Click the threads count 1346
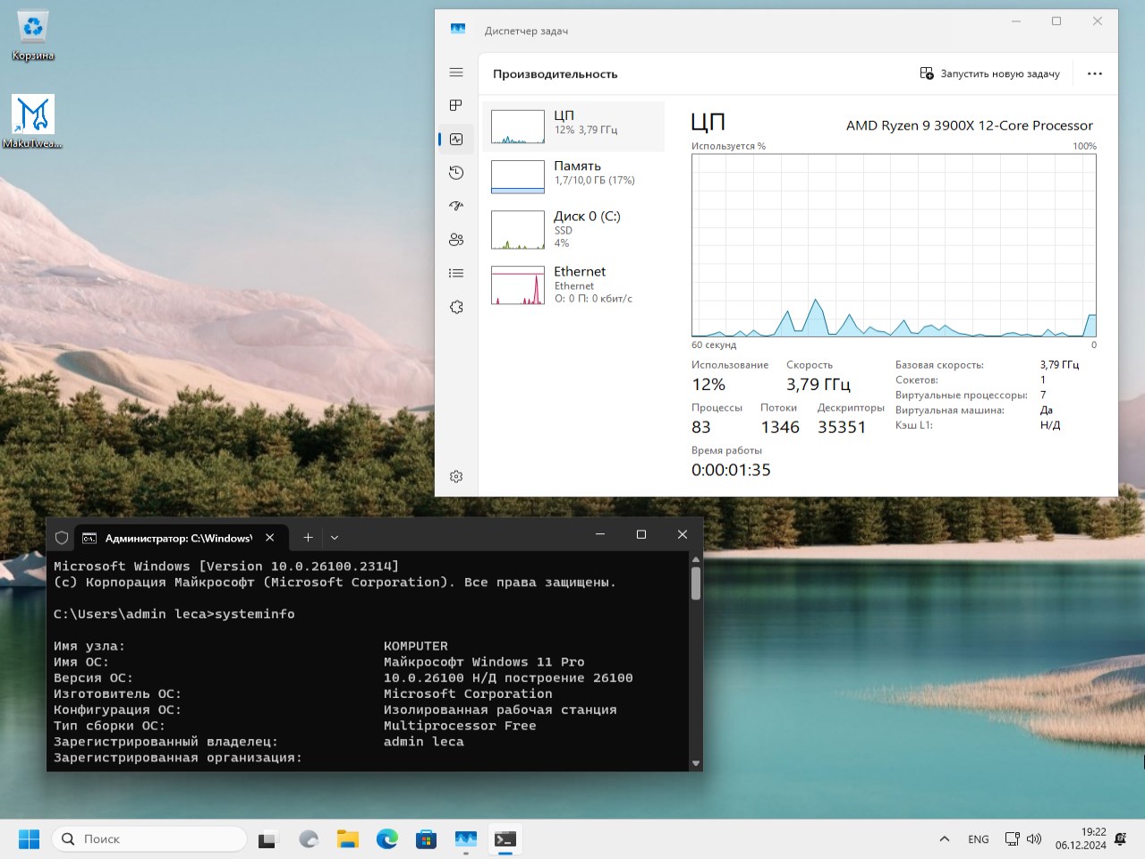This screenshot has width=1145, height=859. (x=780, y=428)
